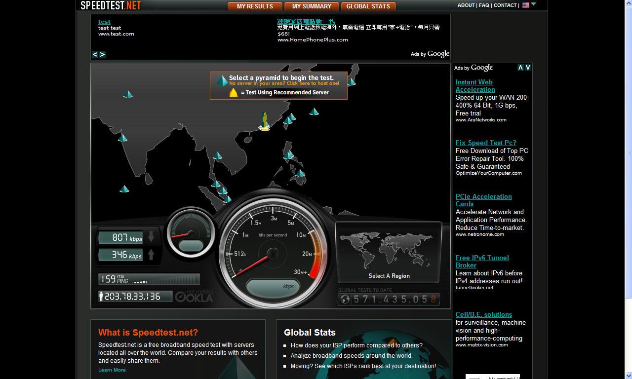Open the My Summary tab

pos(312,6)
